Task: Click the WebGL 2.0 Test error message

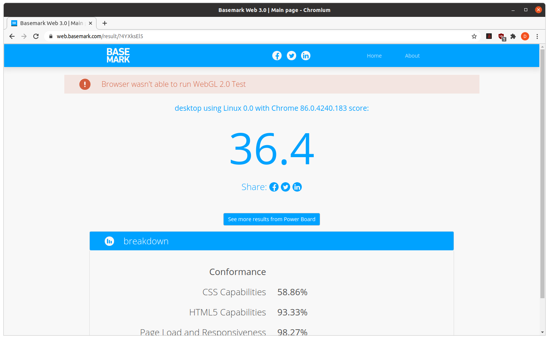Action: (x=174, y=84)
